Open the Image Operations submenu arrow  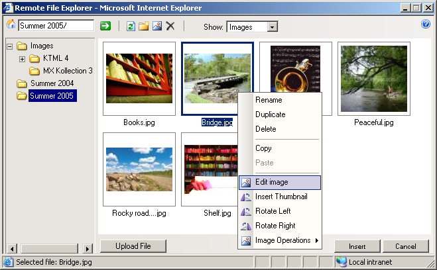coord(317,240)
